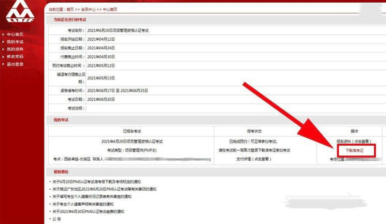Open the 2021年6月20日 PMI认证考试缴费 notice
Viewport: 386px width, 224px height.
click(88, 212)
